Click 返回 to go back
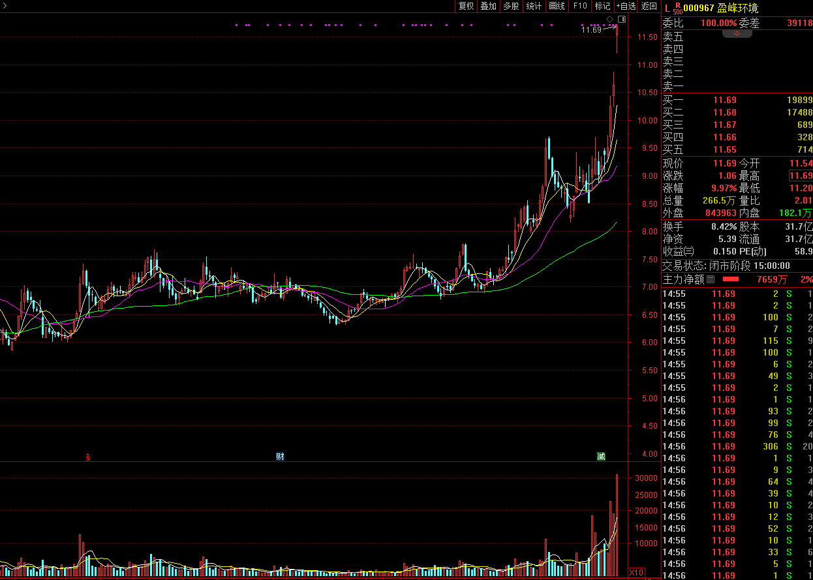 pos(649,7)
